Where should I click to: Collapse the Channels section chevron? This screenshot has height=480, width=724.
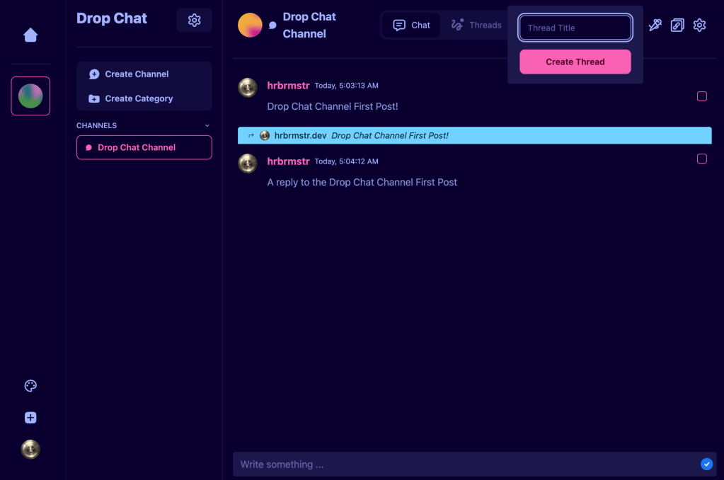tap(207, 125)
